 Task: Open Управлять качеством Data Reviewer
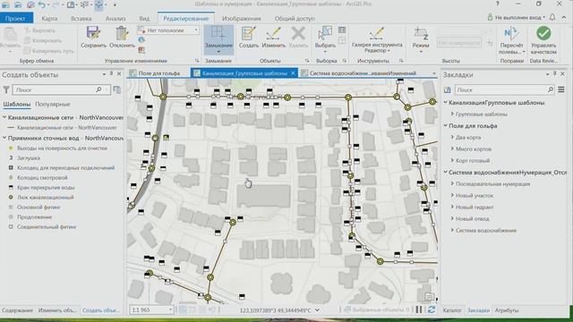pyautogui.click(x=543, y=39)
